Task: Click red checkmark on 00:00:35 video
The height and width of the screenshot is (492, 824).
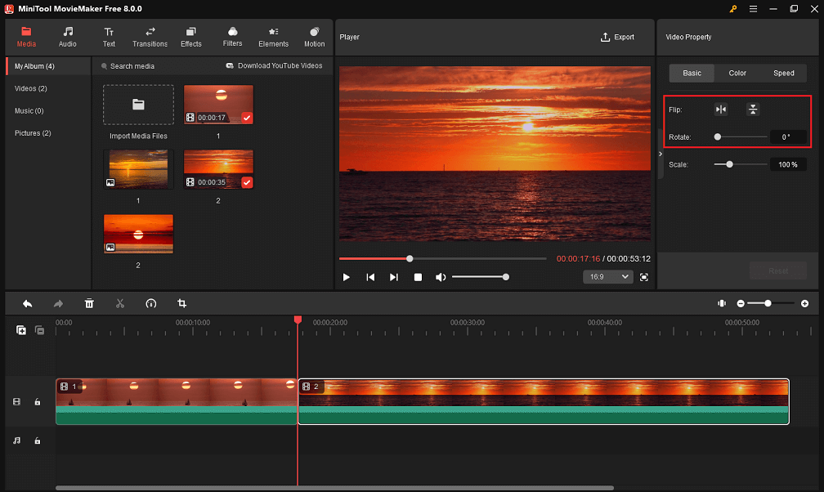Action: 247,182
